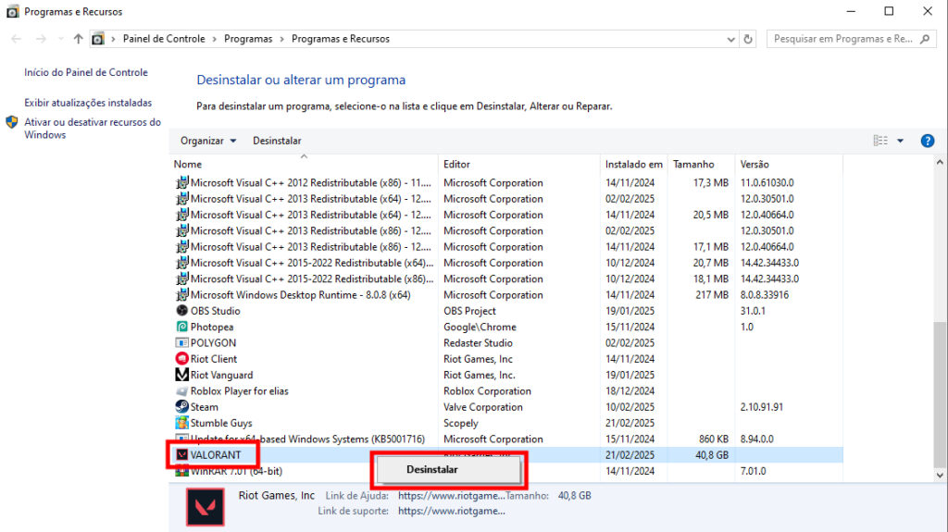This screenshot has width=948, height=532.
Task: Select the Steam icon in list
Action: [182, 407]
